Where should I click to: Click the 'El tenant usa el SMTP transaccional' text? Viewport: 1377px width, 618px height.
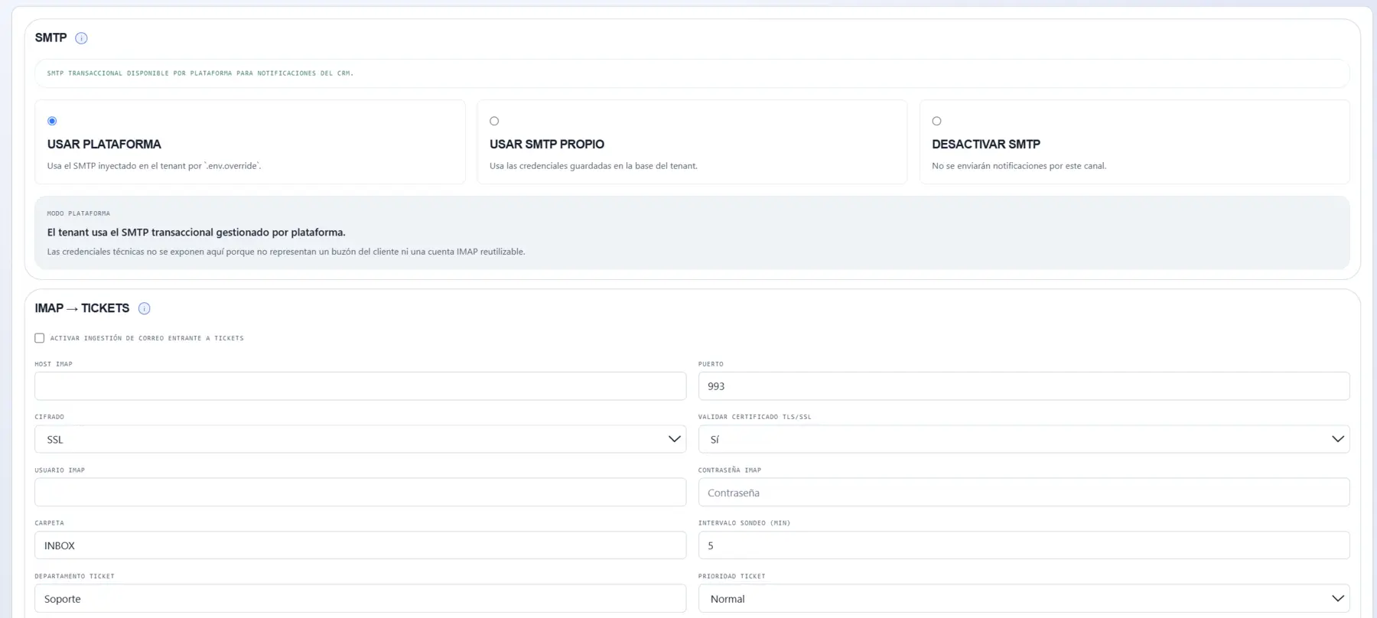[x=196, y=233]
